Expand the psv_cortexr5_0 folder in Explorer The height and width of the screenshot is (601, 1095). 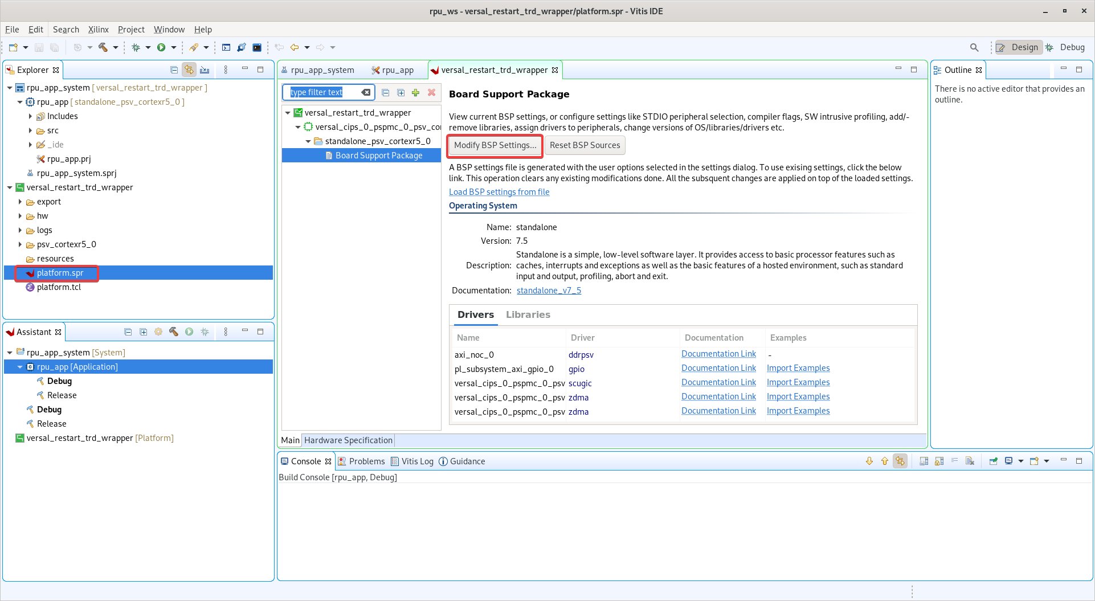pyautogui.click(x=20, y=244)
